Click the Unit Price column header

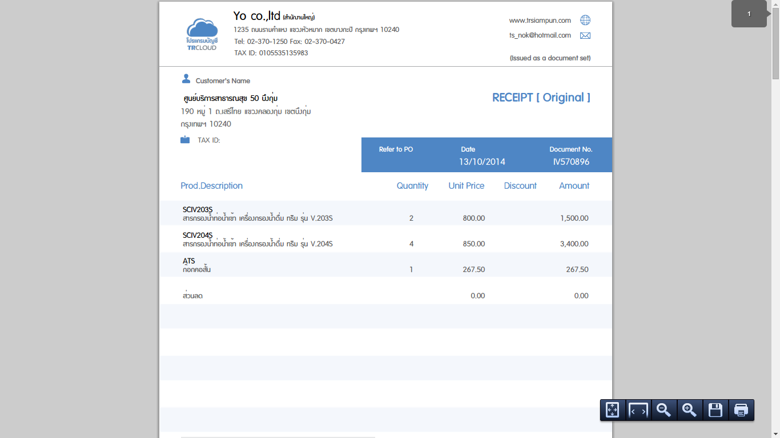click(x=467, y=186)
